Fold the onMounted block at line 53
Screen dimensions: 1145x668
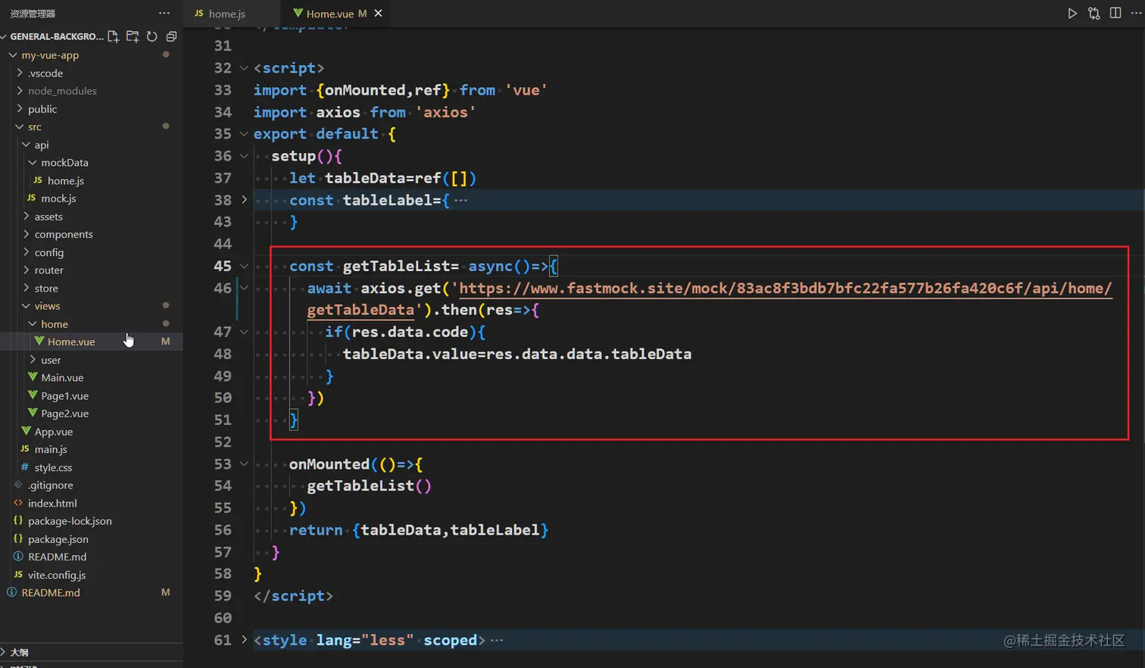[x=244, y=464]
